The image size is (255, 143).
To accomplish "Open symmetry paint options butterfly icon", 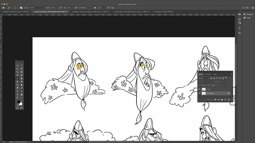I will (112, 8).
